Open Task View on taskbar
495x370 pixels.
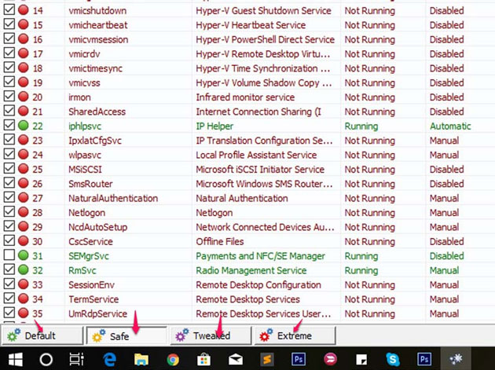tap(76, 359)
